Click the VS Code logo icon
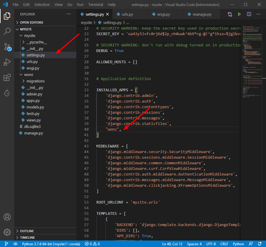Image resolution: width=266 pixels, height=247 pixels. (5, 4)
